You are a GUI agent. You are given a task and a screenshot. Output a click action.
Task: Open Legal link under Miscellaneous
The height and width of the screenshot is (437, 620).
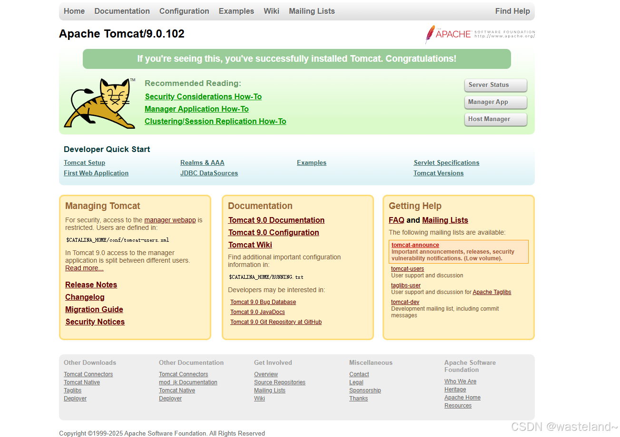tap(356, 382)
